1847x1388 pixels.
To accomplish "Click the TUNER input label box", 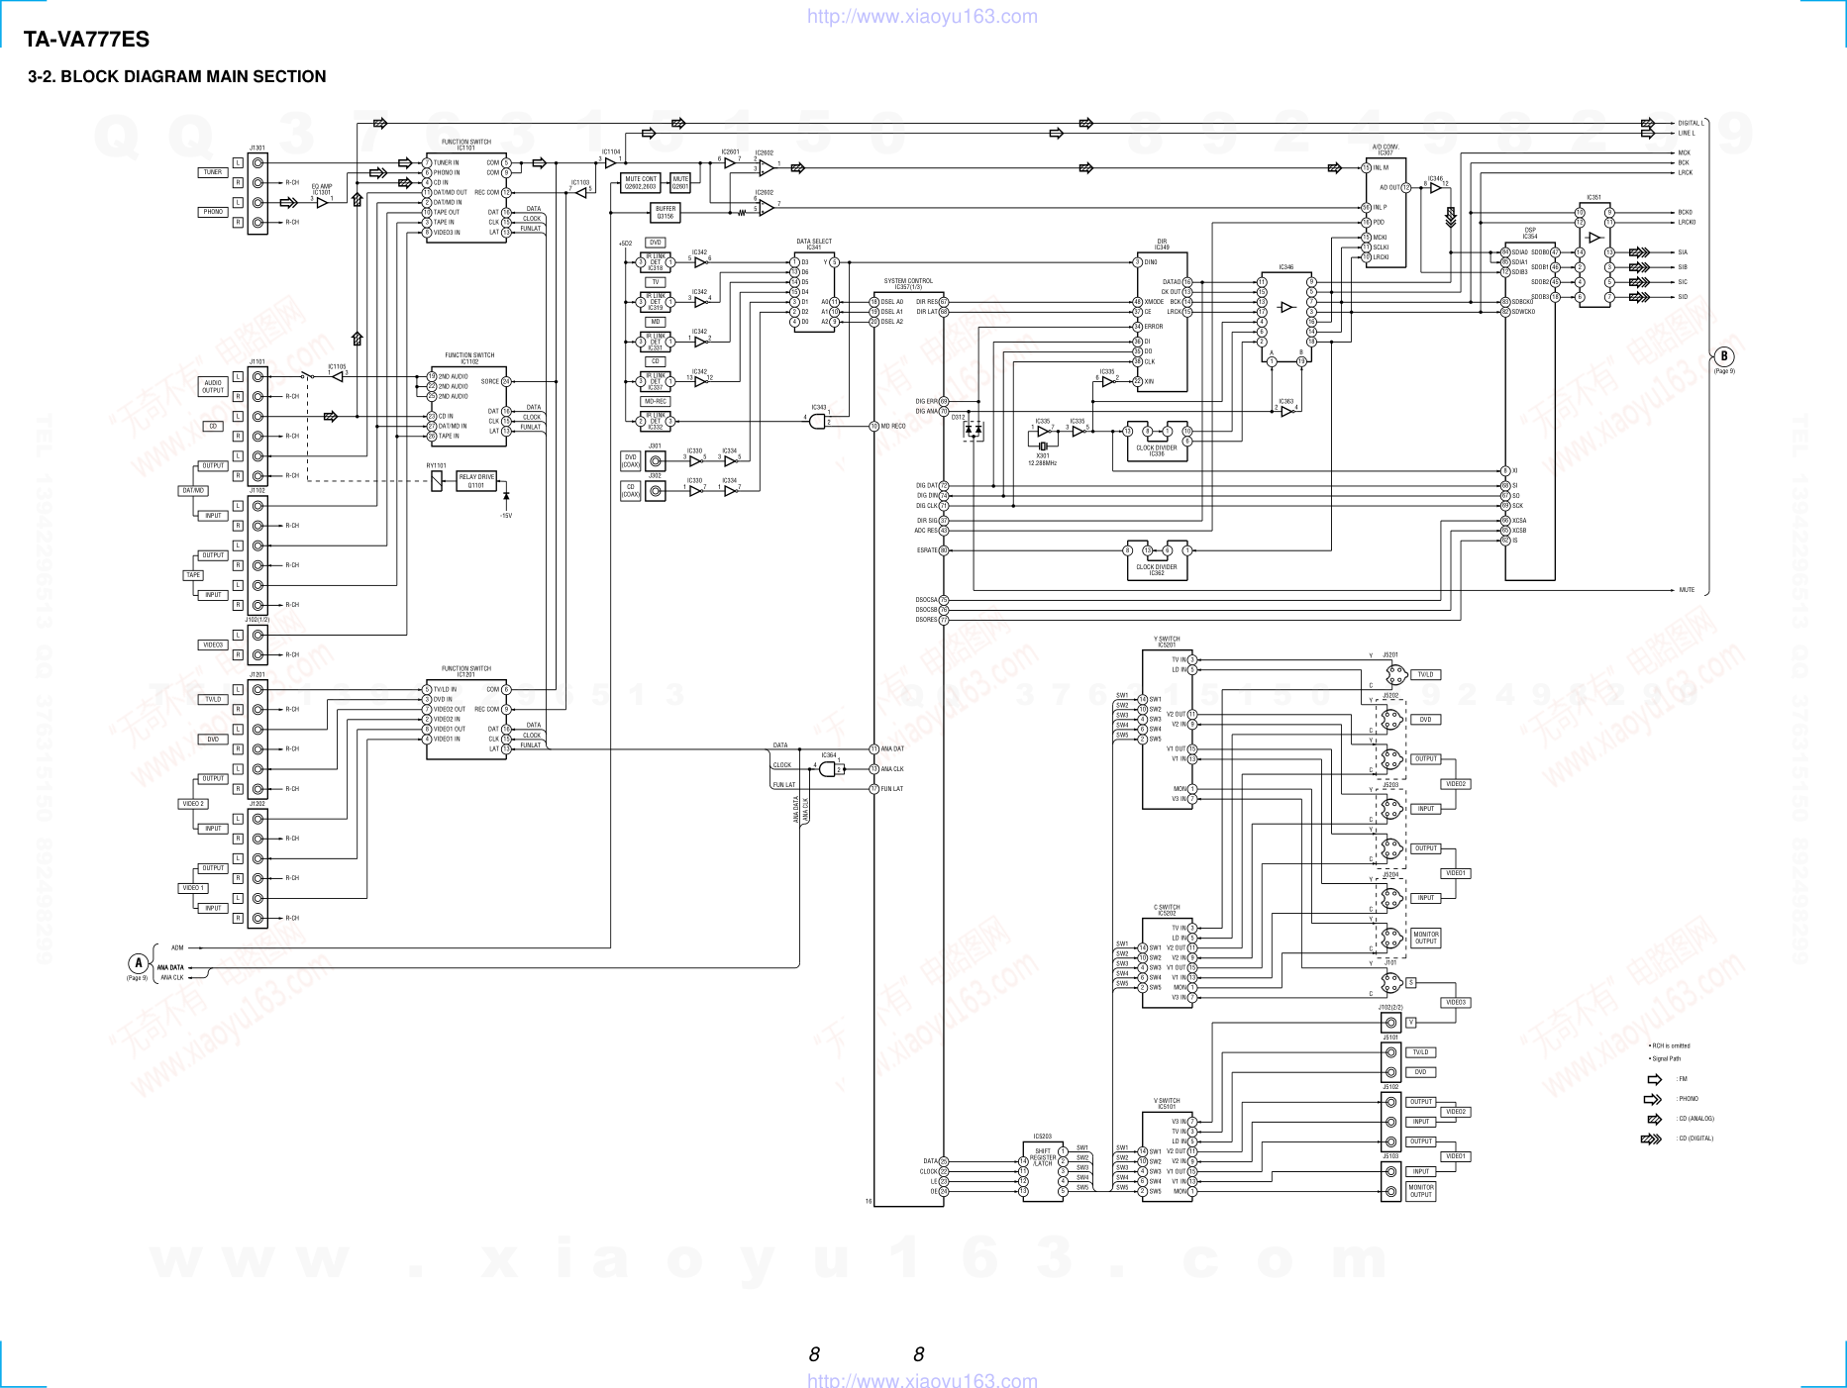I will [x=213, y=172].
